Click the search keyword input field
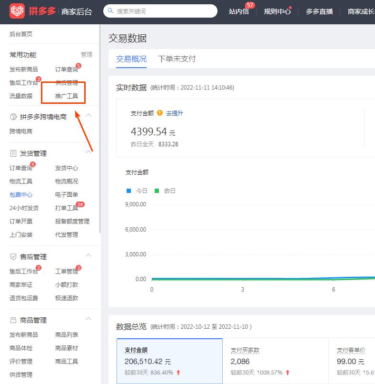This screenshot has height=384, width=375. pyautogui.click(x=160, y=11)
